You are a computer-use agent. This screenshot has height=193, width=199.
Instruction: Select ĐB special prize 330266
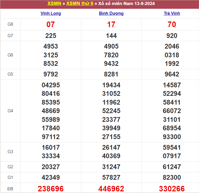tap(172, 189)
